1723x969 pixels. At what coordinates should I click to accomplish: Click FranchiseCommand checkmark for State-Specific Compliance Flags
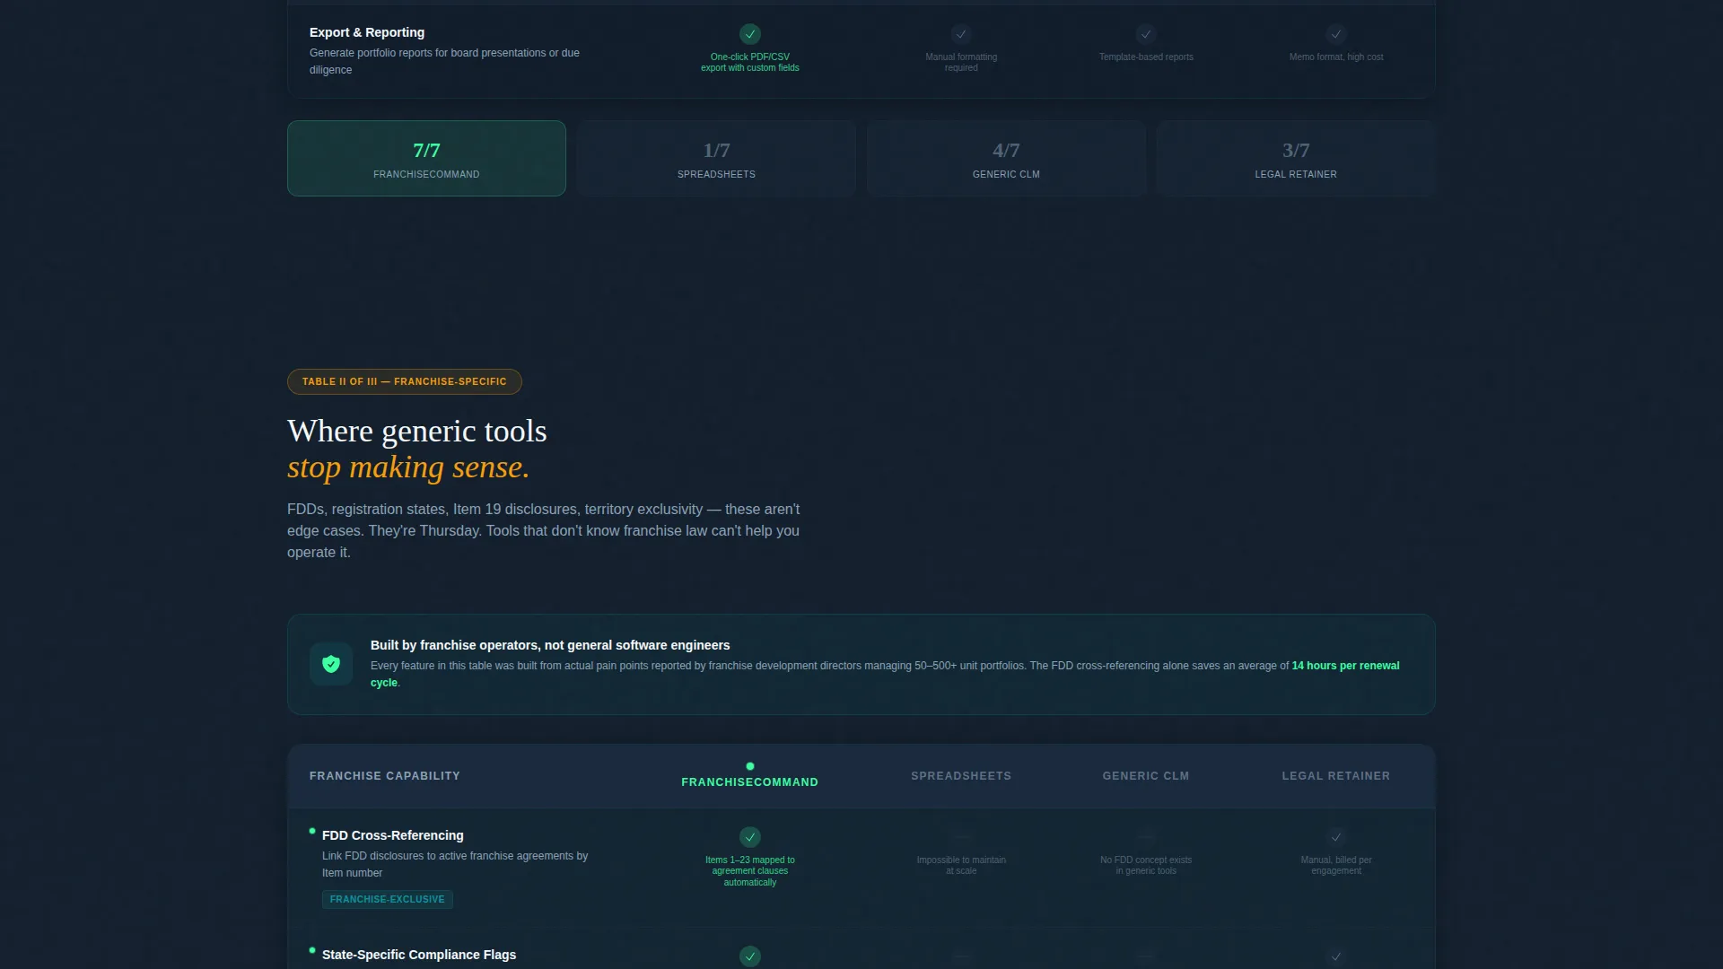(750, 956)
